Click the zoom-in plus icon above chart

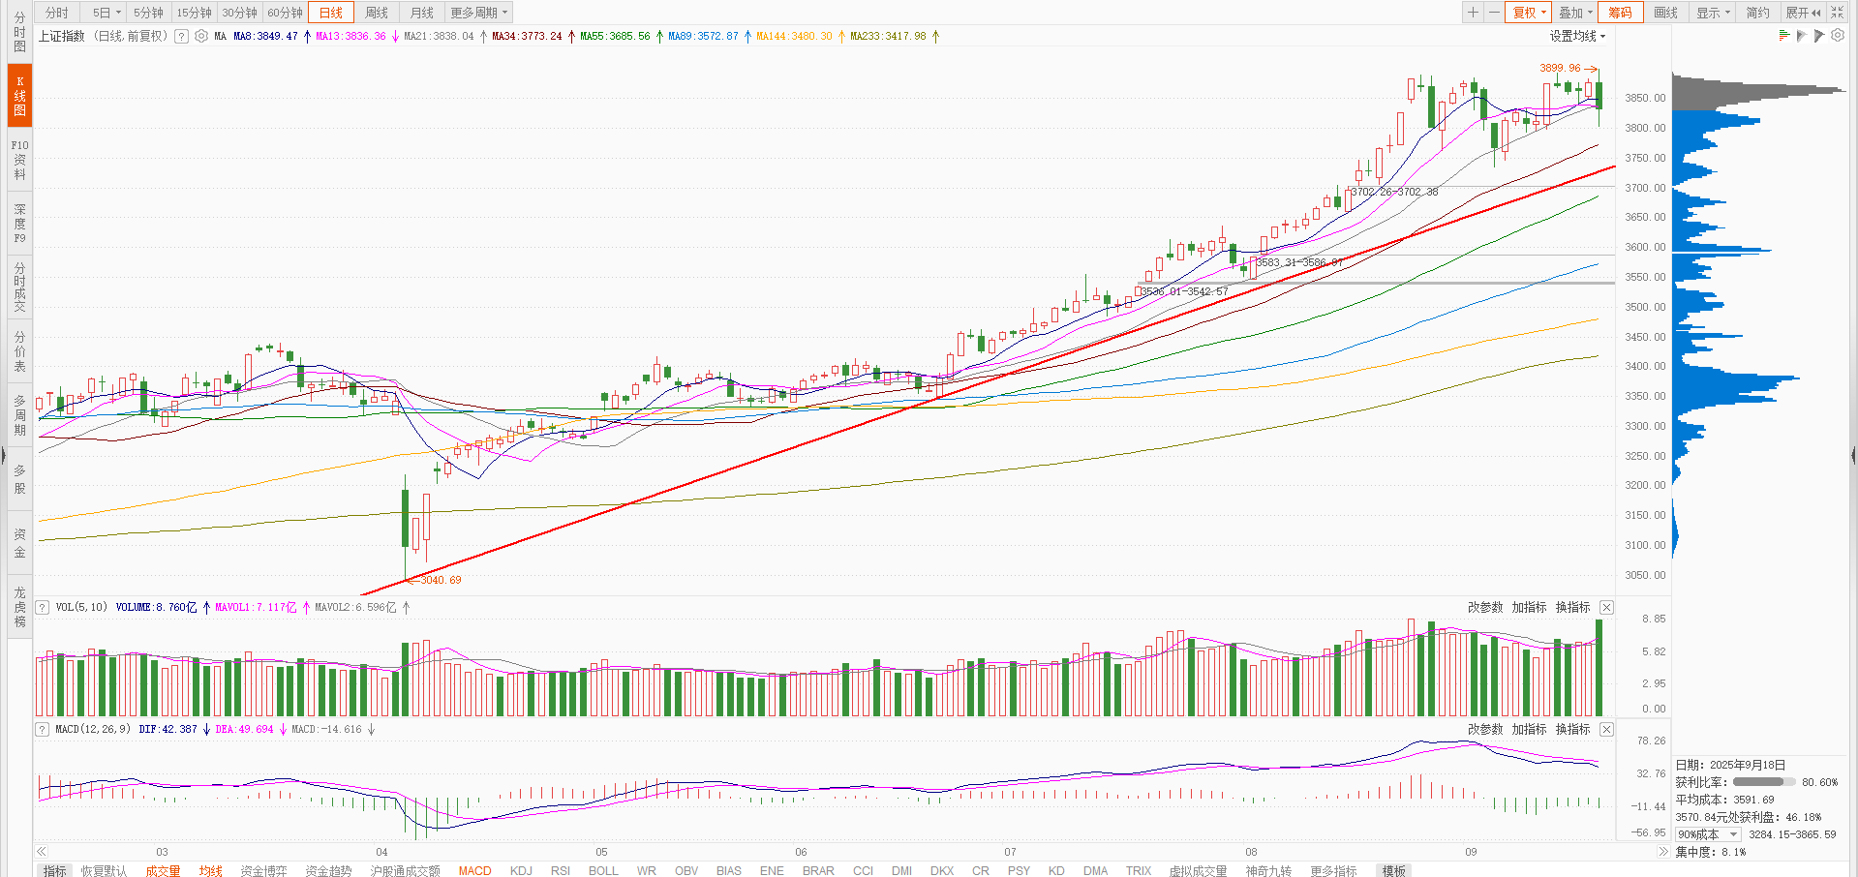pos(1473,13)
